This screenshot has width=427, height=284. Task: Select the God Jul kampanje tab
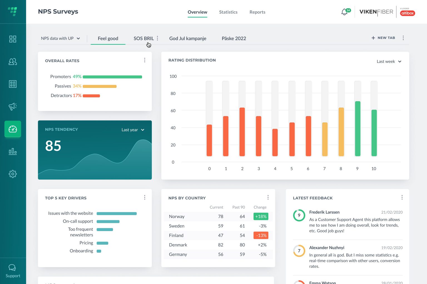[x=188, y=38]
